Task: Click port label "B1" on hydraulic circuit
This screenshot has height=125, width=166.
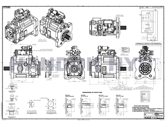Action: pyautogui.click(x=155, y=40)
